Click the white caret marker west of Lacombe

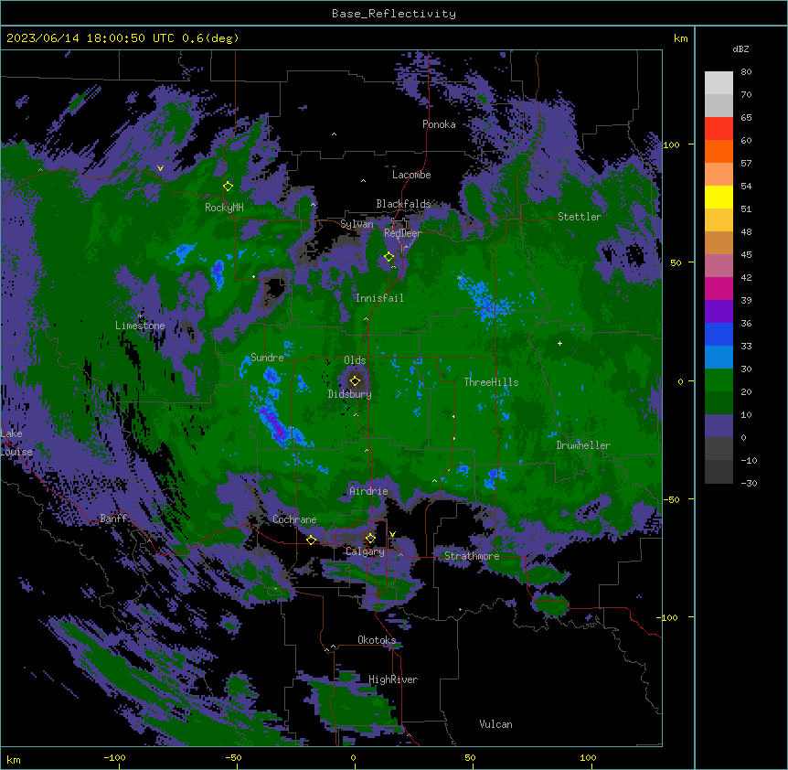coord(363,180)
